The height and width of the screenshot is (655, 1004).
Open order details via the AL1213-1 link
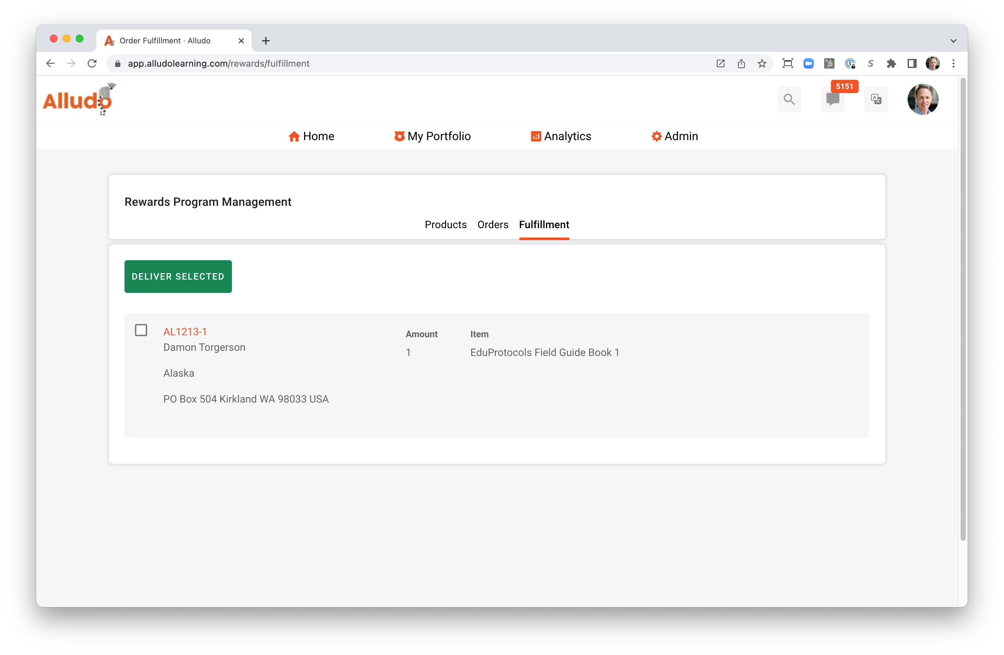point(185,332)
